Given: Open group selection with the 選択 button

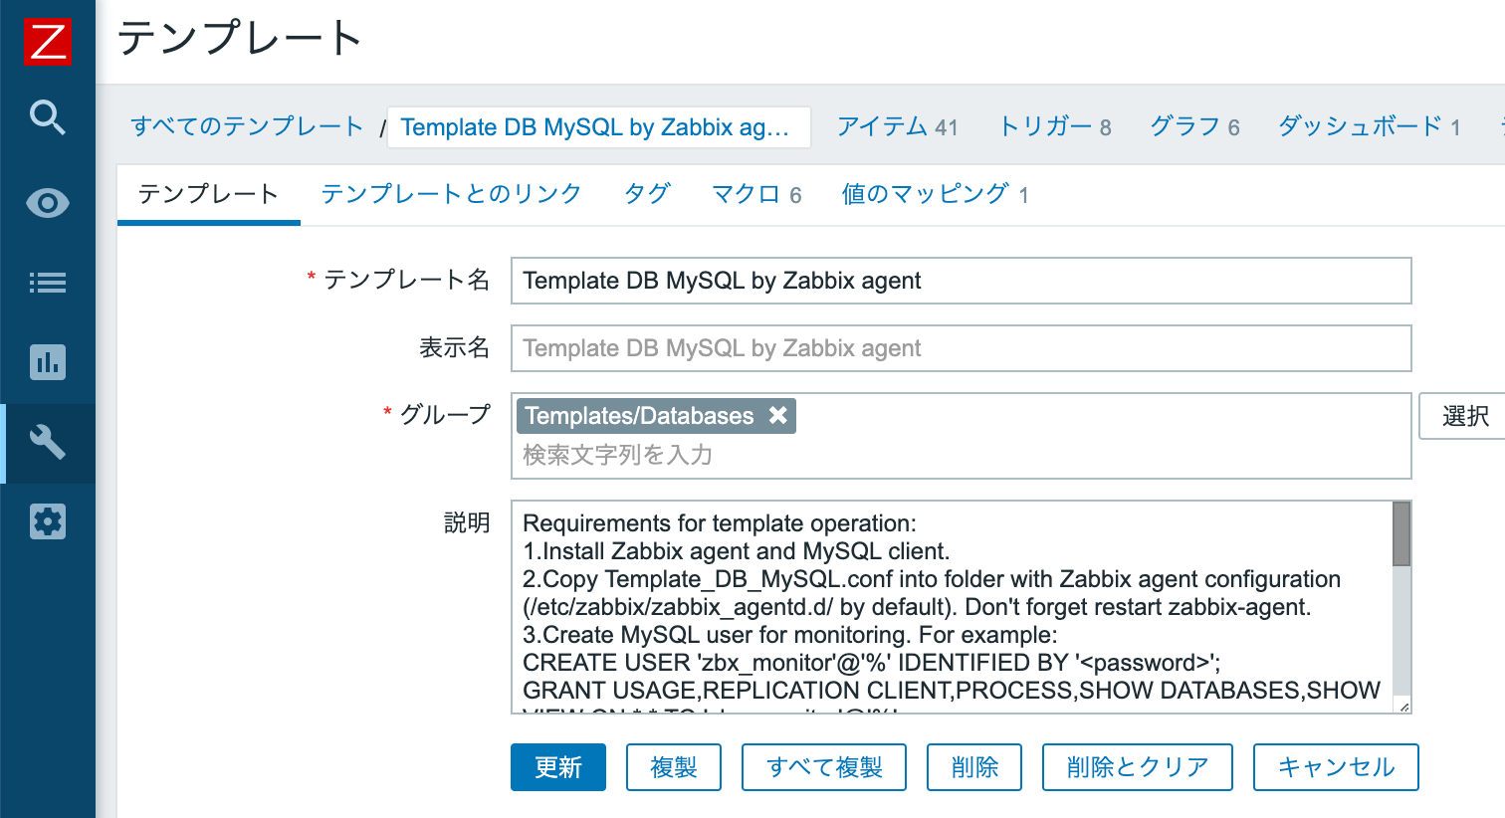Looking at the screenshot, I should tap(1467, 416).
